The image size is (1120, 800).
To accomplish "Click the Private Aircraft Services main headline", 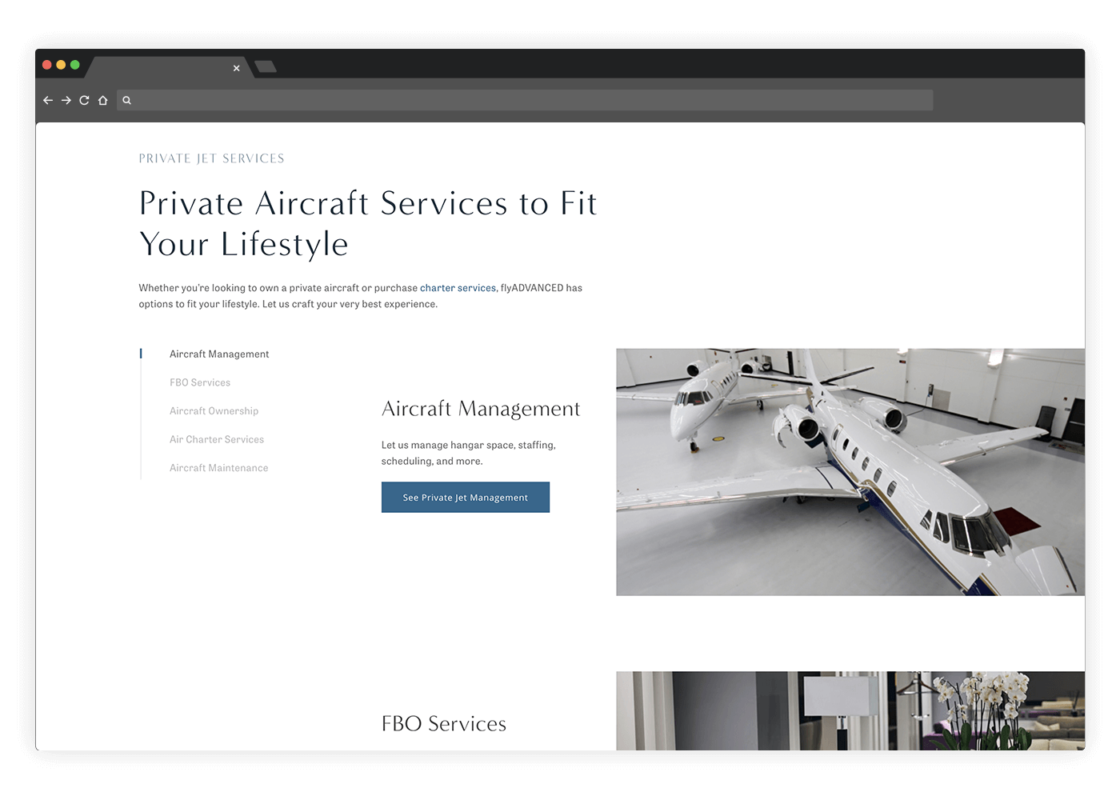I will click(368, 224).
